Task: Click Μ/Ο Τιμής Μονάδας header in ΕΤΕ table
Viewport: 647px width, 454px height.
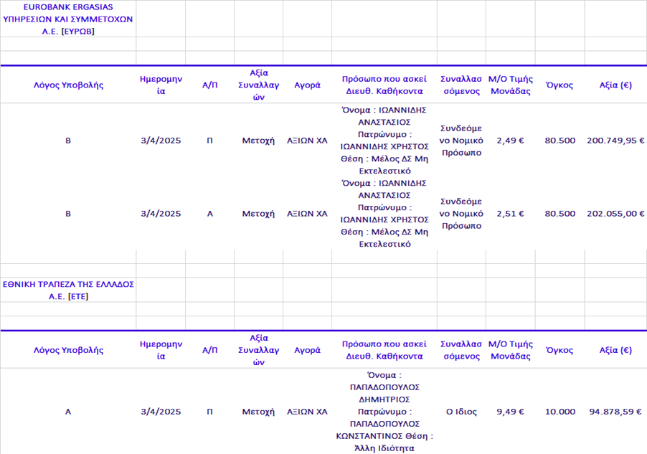Action: pos(511,350)
